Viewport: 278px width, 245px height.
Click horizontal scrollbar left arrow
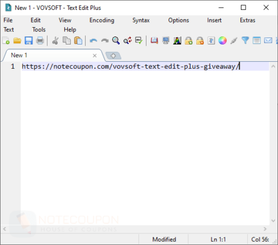5,229
